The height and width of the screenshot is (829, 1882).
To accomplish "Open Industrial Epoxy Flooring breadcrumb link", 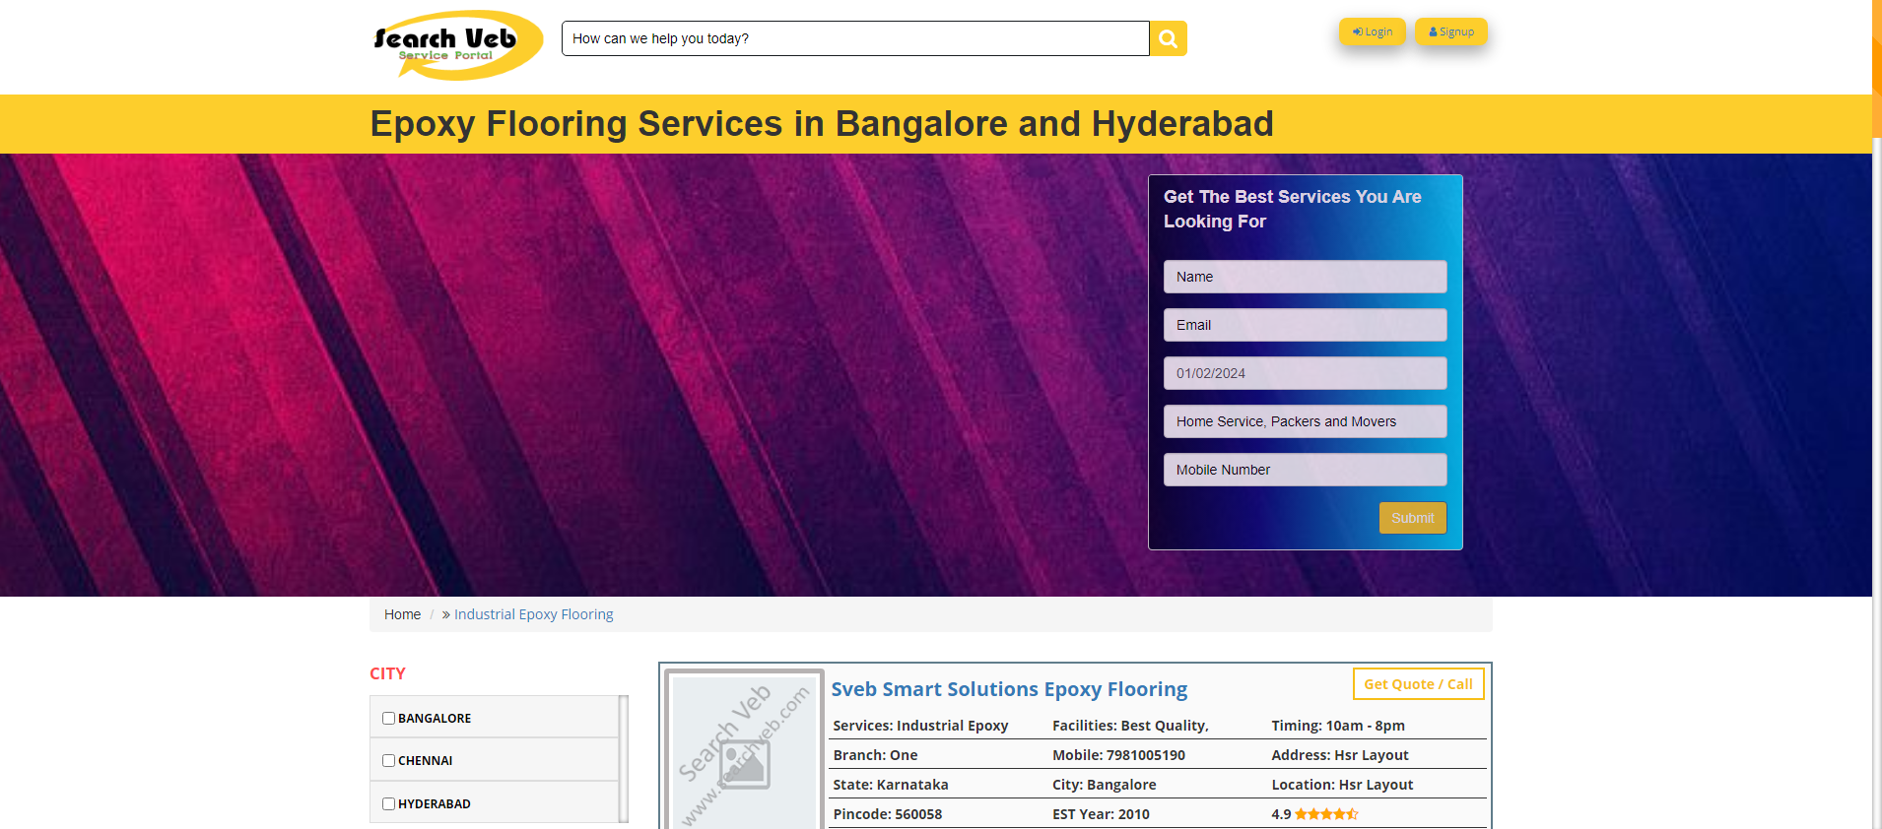I will click(x=533, y=614).
